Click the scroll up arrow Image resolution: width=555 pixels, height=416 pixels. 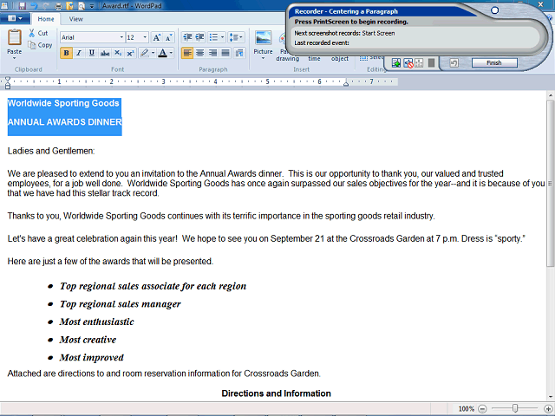[x=550, y=95]
